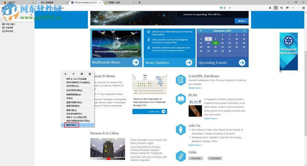This screenshot has height=166, width=307.
Task: Open the downloads arrow in the toolbar
Action: (270, 8)
